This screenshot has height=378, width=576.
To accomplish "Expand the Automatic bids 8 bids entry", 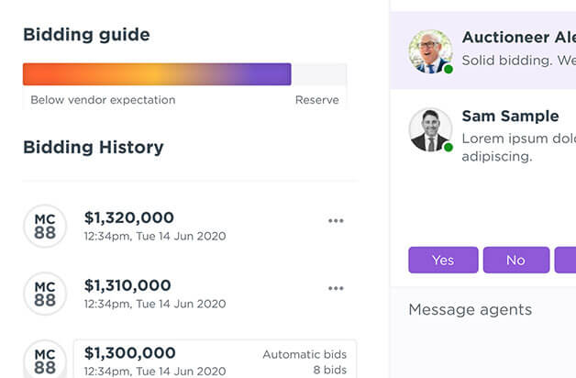I will coord(305,361).
